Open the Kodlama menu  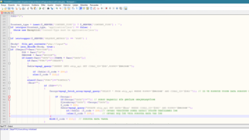click(35, 5)
